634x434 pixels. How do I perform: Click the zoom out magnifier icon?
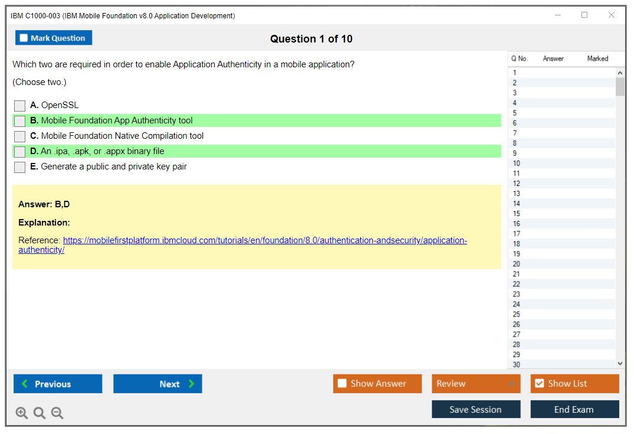pyautogui.click(x=57, y=413)
